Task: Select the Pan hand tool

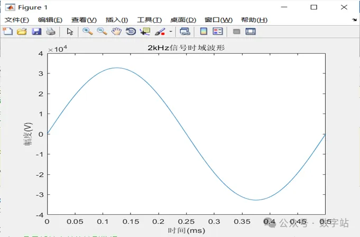Action: pyautogui.click(x=116, y=31)
